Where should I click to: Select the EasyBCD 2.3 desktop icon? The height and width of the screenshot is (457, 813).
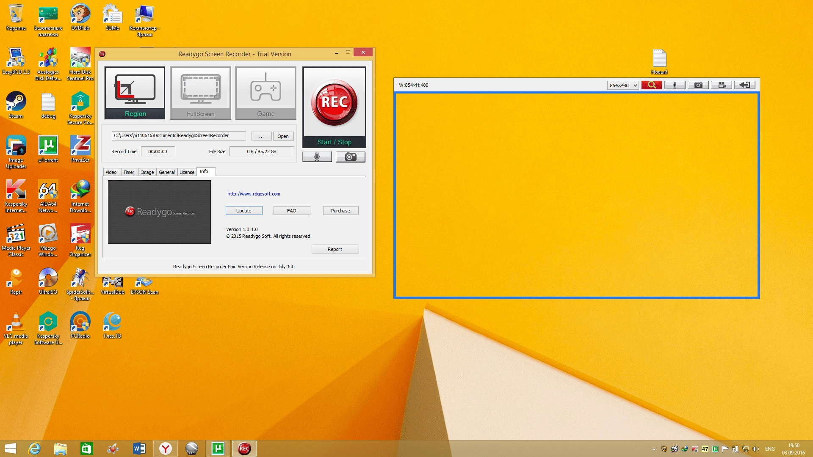pos(16,61)
